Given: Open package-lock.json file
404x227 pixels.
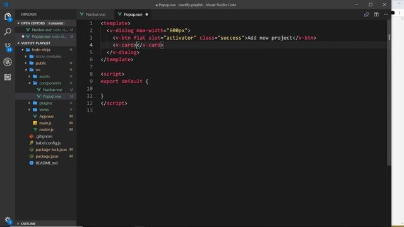Looking at the screenshot, I should click(x=51, y=149).
